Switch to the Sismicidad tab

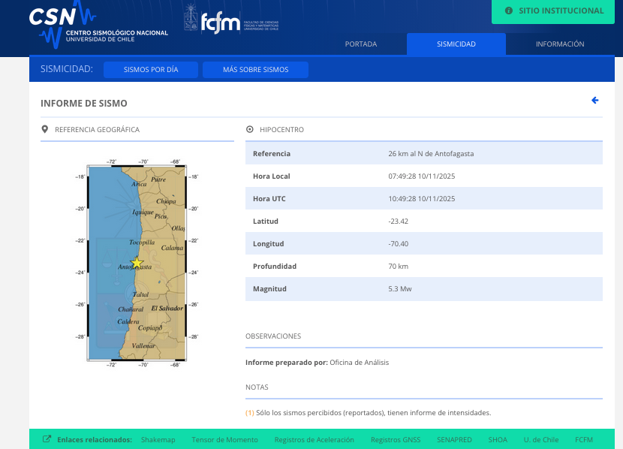point(456,44)
